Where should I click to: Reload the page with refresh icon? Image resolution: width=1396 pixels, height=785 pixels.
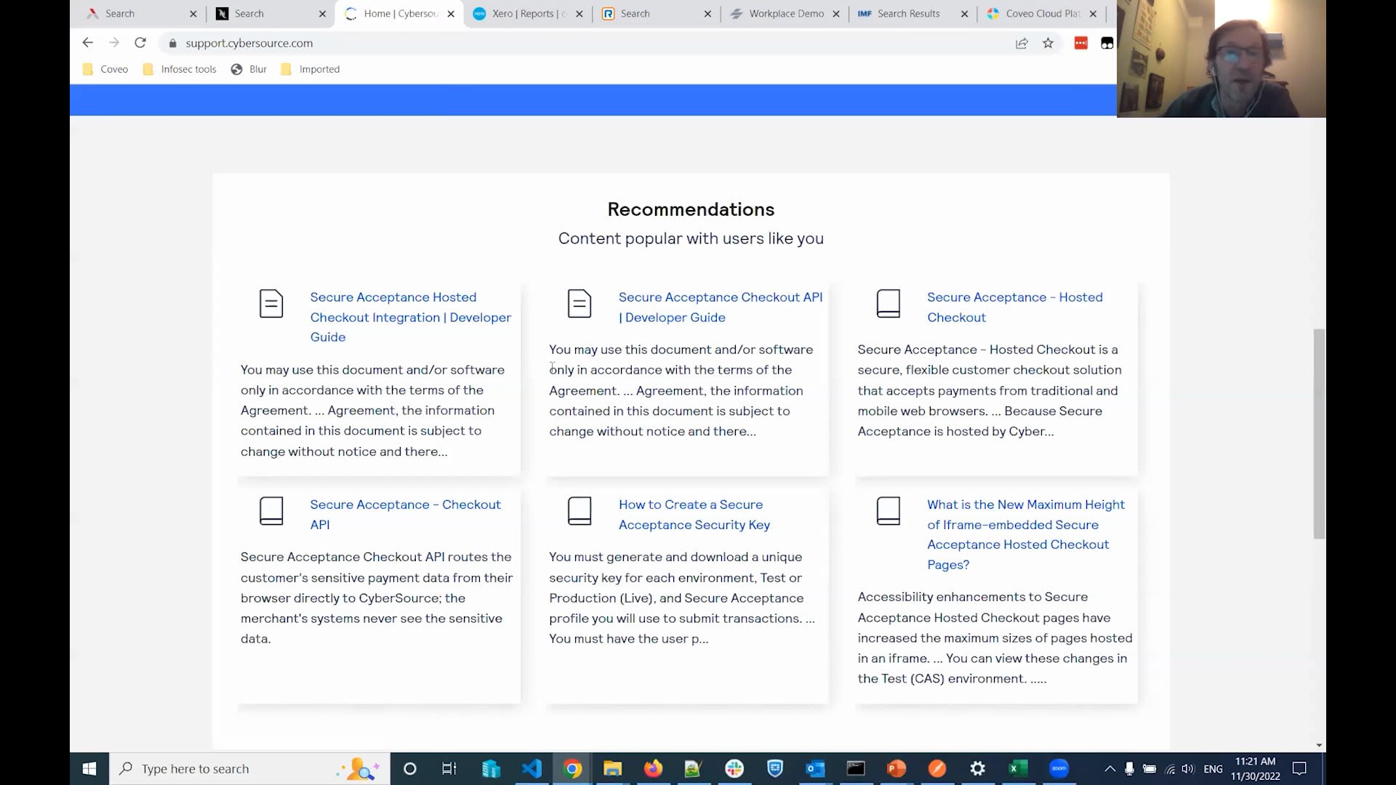click(140, 43)
